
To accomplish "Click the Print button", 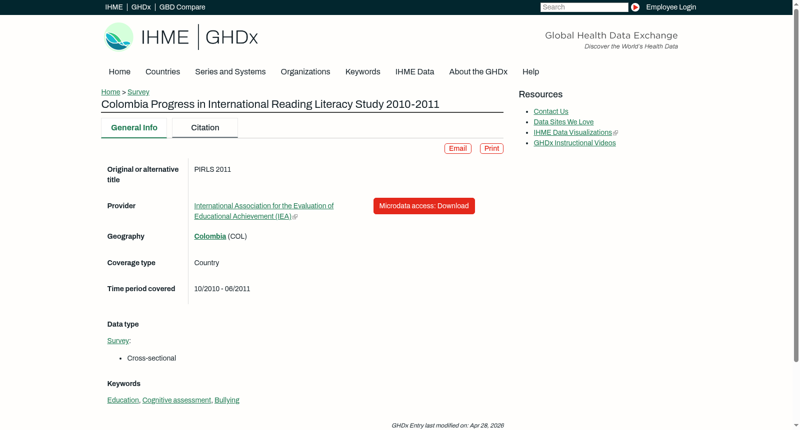I will (x=491, y=148).
